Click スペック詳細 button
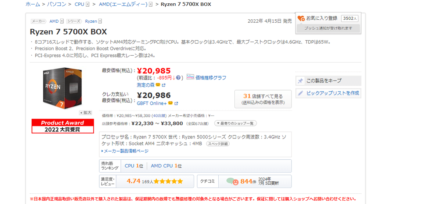The height and width of the screenshot is (204, 441). point(218,144)
